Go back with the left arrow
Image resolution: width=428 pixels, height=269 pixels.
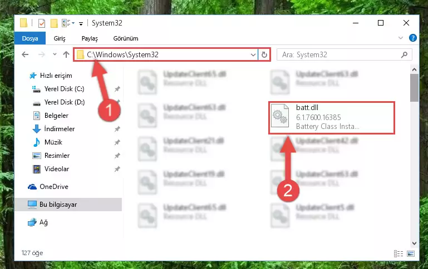tap(25, 55)
